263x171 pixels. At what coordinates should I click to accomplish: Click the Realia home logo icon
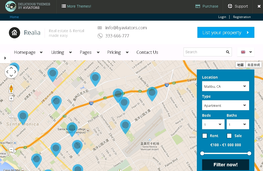coord(14,33)
